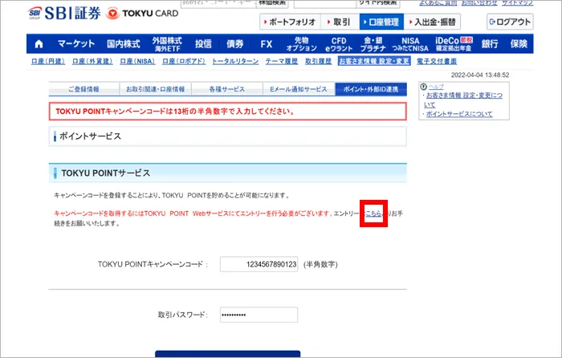Open the ポートフォリオ page
The width and height of the screenshot is (562, 358).
[x=290, y=22]
